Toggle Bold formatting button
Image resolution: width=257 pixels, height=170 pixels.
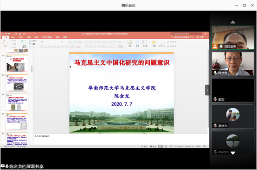point(42,46)
